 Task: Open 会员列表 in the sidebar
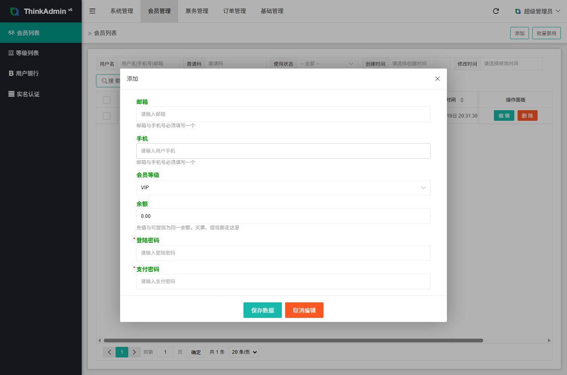coord(41,33)
